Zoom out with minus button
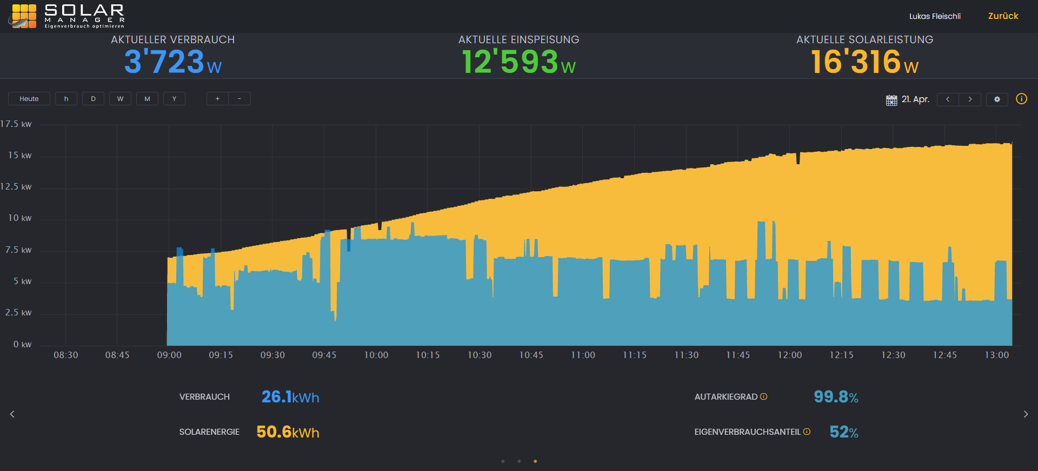The width and height of the screenshot is (1038, 471). pos(239,99)
